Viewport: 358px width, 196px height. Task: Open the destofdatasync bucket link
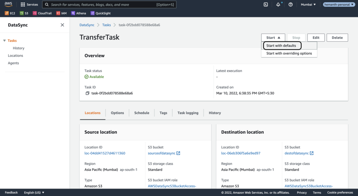pos(296,153)
